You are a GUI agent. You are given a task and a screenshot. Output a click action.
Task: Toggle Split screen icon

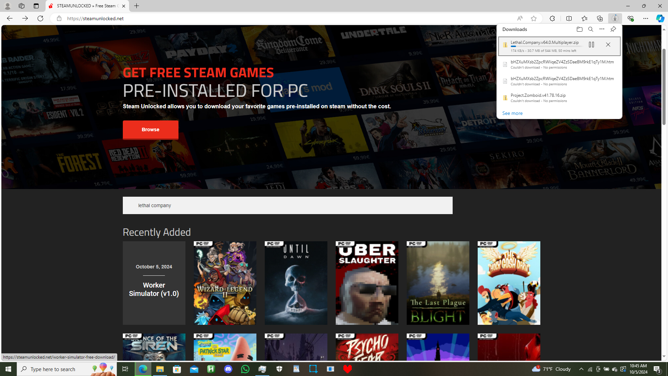pos(569,18)
